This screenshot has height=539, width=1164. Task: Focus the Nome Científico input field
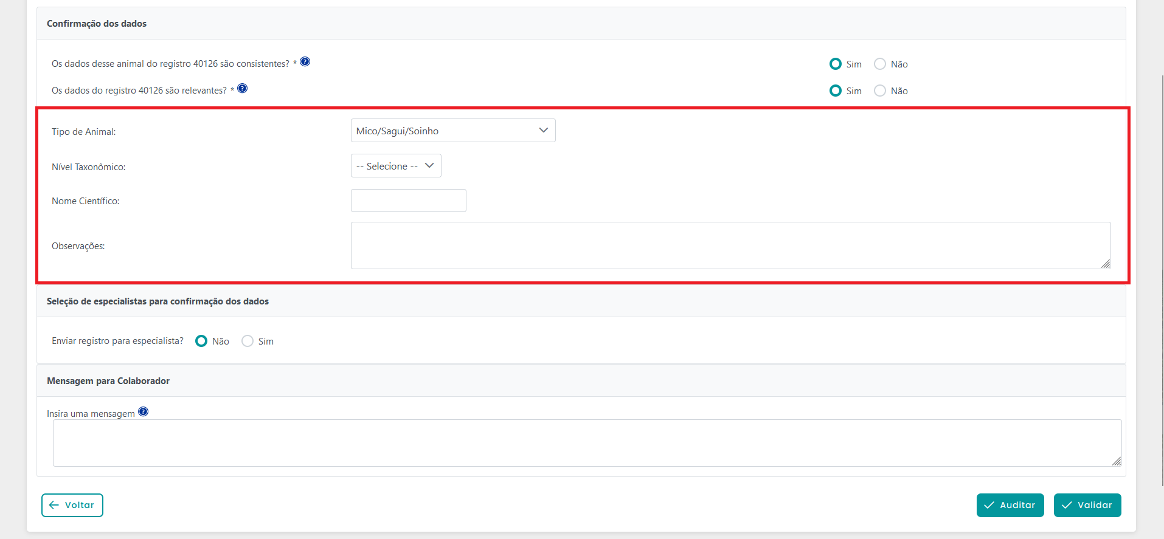point(409,201)
